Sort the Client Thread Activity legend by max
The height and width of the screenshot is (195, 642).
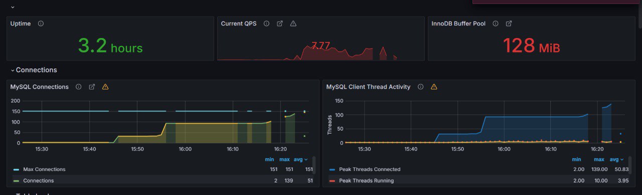599,159
